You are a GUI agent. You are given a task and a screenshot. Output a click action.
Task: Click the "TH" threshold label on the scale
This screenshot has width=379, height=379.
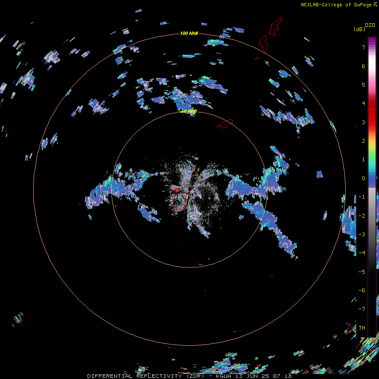click(362, 328)
